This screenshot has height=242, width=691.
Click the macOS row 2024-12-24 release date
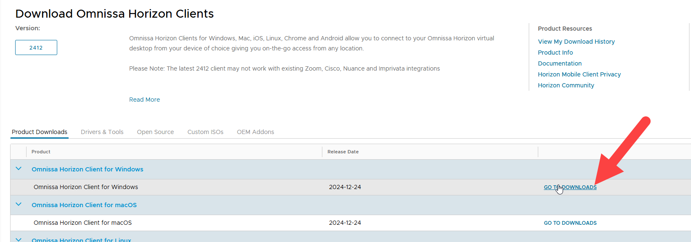point(345,223)
